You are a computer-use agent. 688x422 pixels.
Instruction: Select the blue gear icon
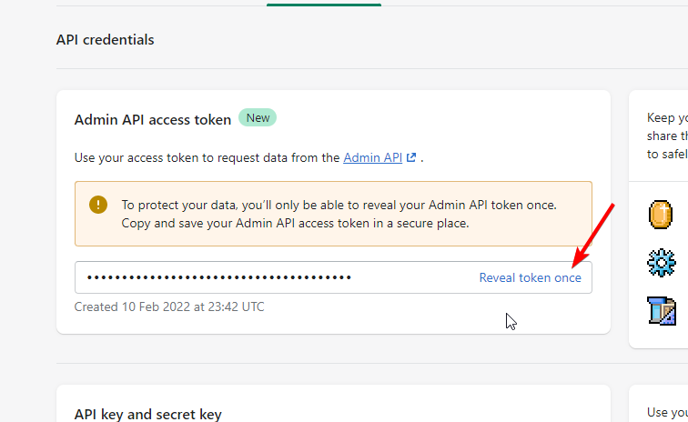coord(662,263)
